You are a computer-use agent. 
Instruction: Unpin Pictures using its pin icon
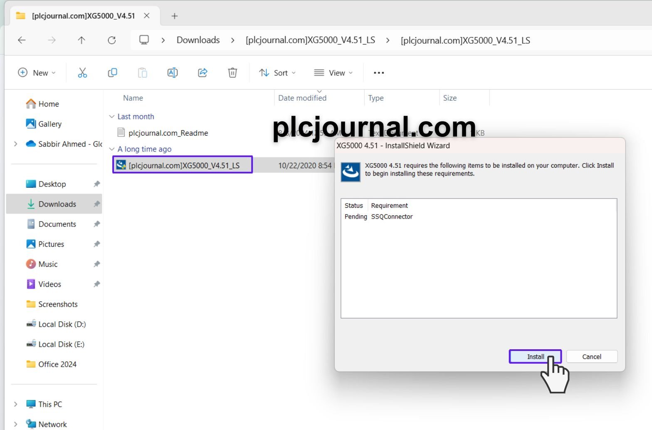(x=96, y=244)
